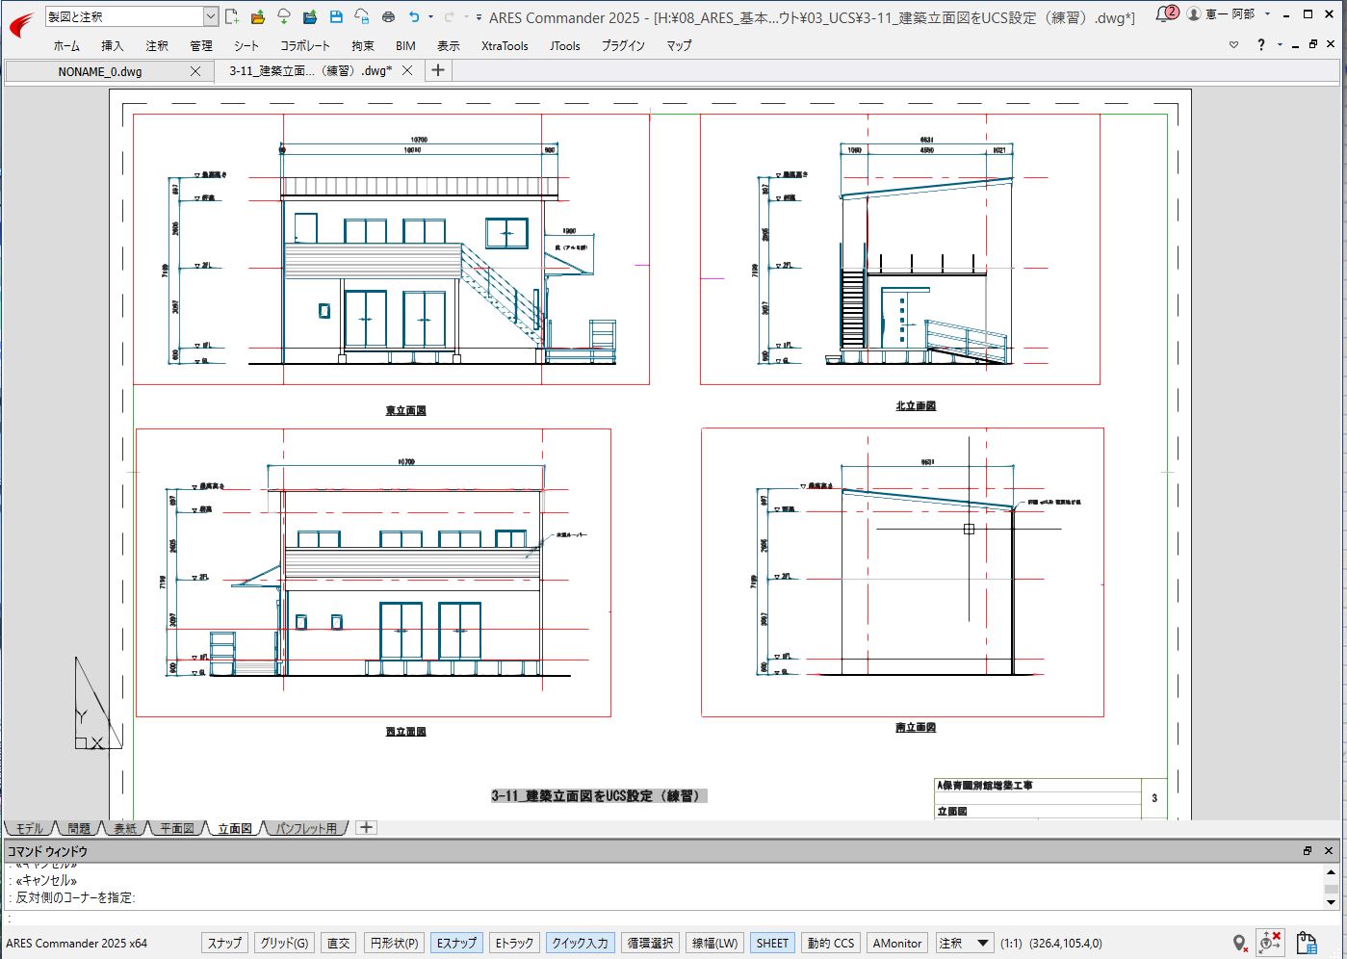Toggle the グリッド(G) grid display

point(284,943)
